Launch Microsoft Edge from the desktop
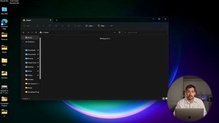The height and width of the screenshot is (123, 219). [x=4, y=24]
